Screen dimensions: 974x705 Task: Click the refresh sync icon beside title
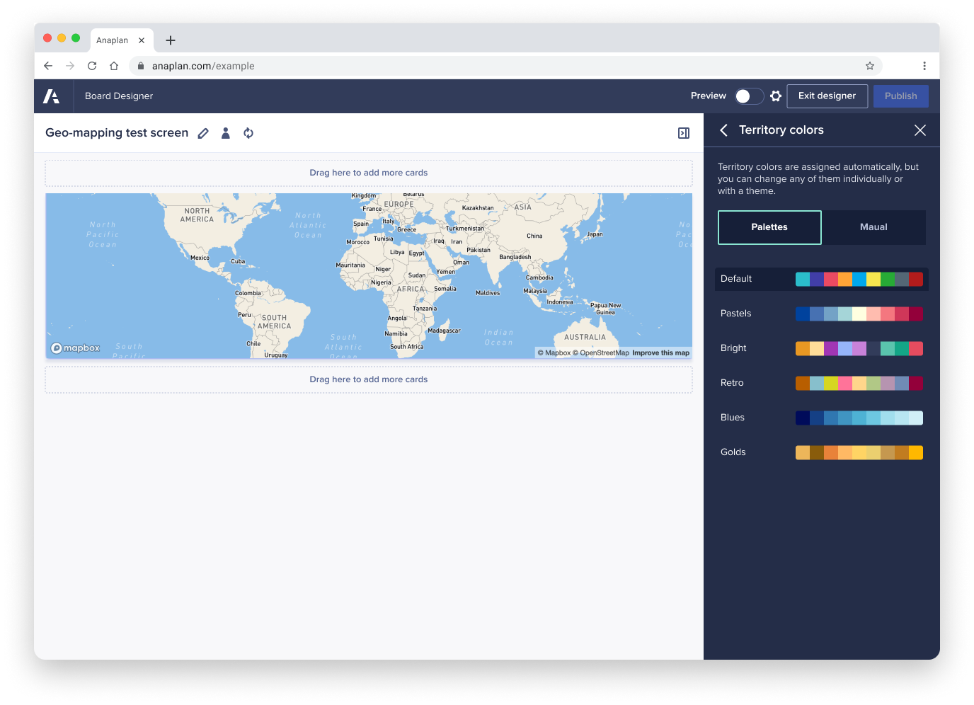tap(248, 133)
